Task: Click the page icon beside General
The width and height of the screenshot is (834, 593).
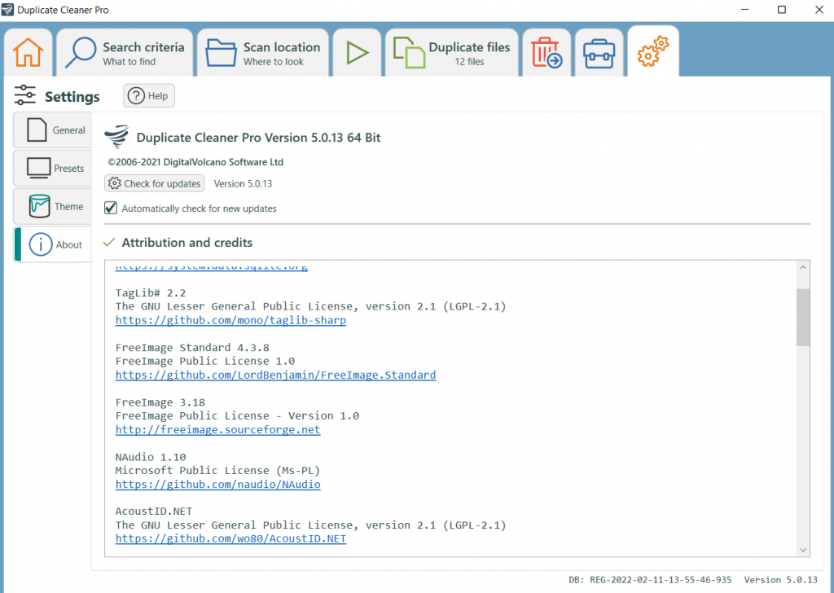Action: (37, 130)
